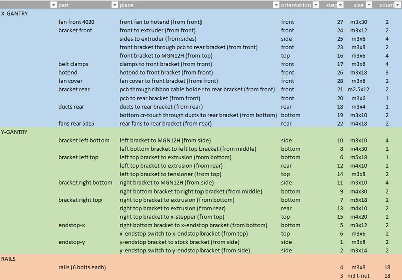Select 'x-endstop switch to x-endstop bracket' cell
402x280 pixels.
[x=183, y=234]
